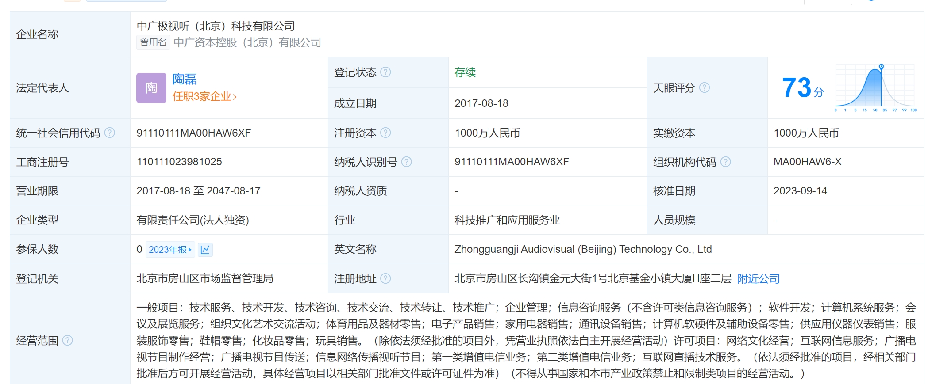Select the 成立日期 field label

pyautogui.click(x=355, y=103)
